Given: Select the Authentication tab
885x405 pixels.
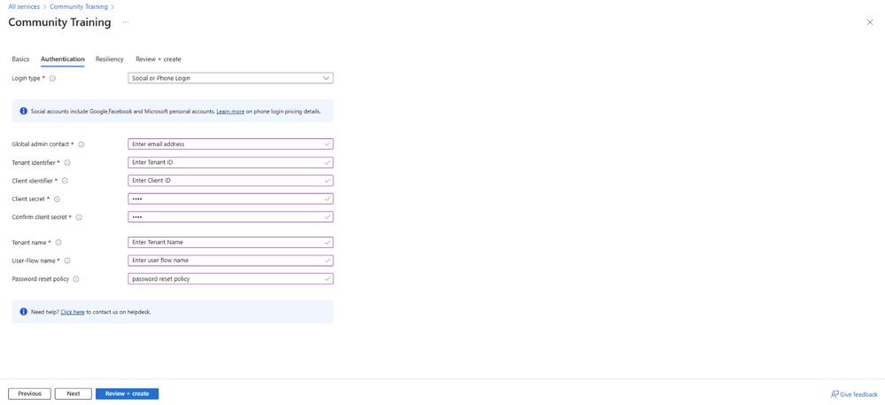Looking at the screenshot, I should pos(63,58).
